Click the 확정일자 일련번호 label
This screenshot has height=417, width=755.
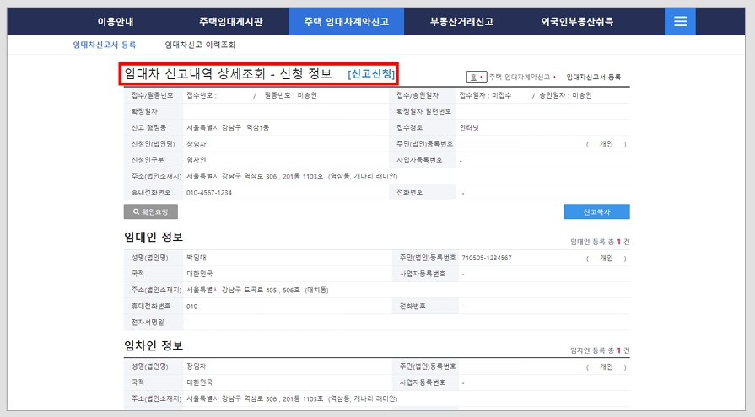[423, 111]
